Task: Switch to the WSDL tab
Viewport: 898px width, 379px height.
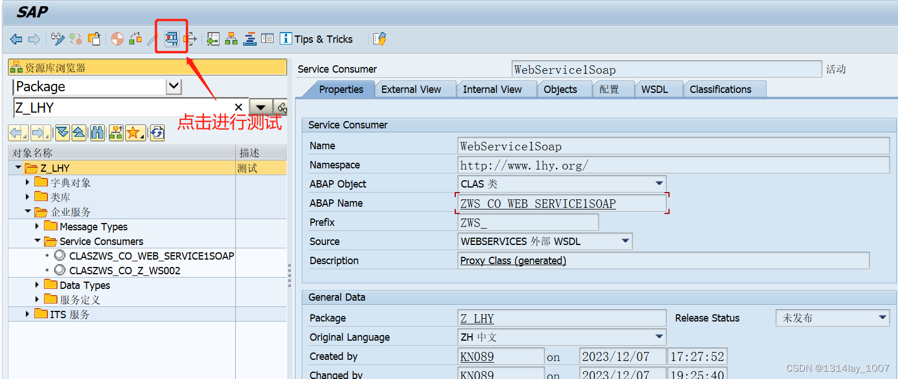Action: click(x=654, y=89)
